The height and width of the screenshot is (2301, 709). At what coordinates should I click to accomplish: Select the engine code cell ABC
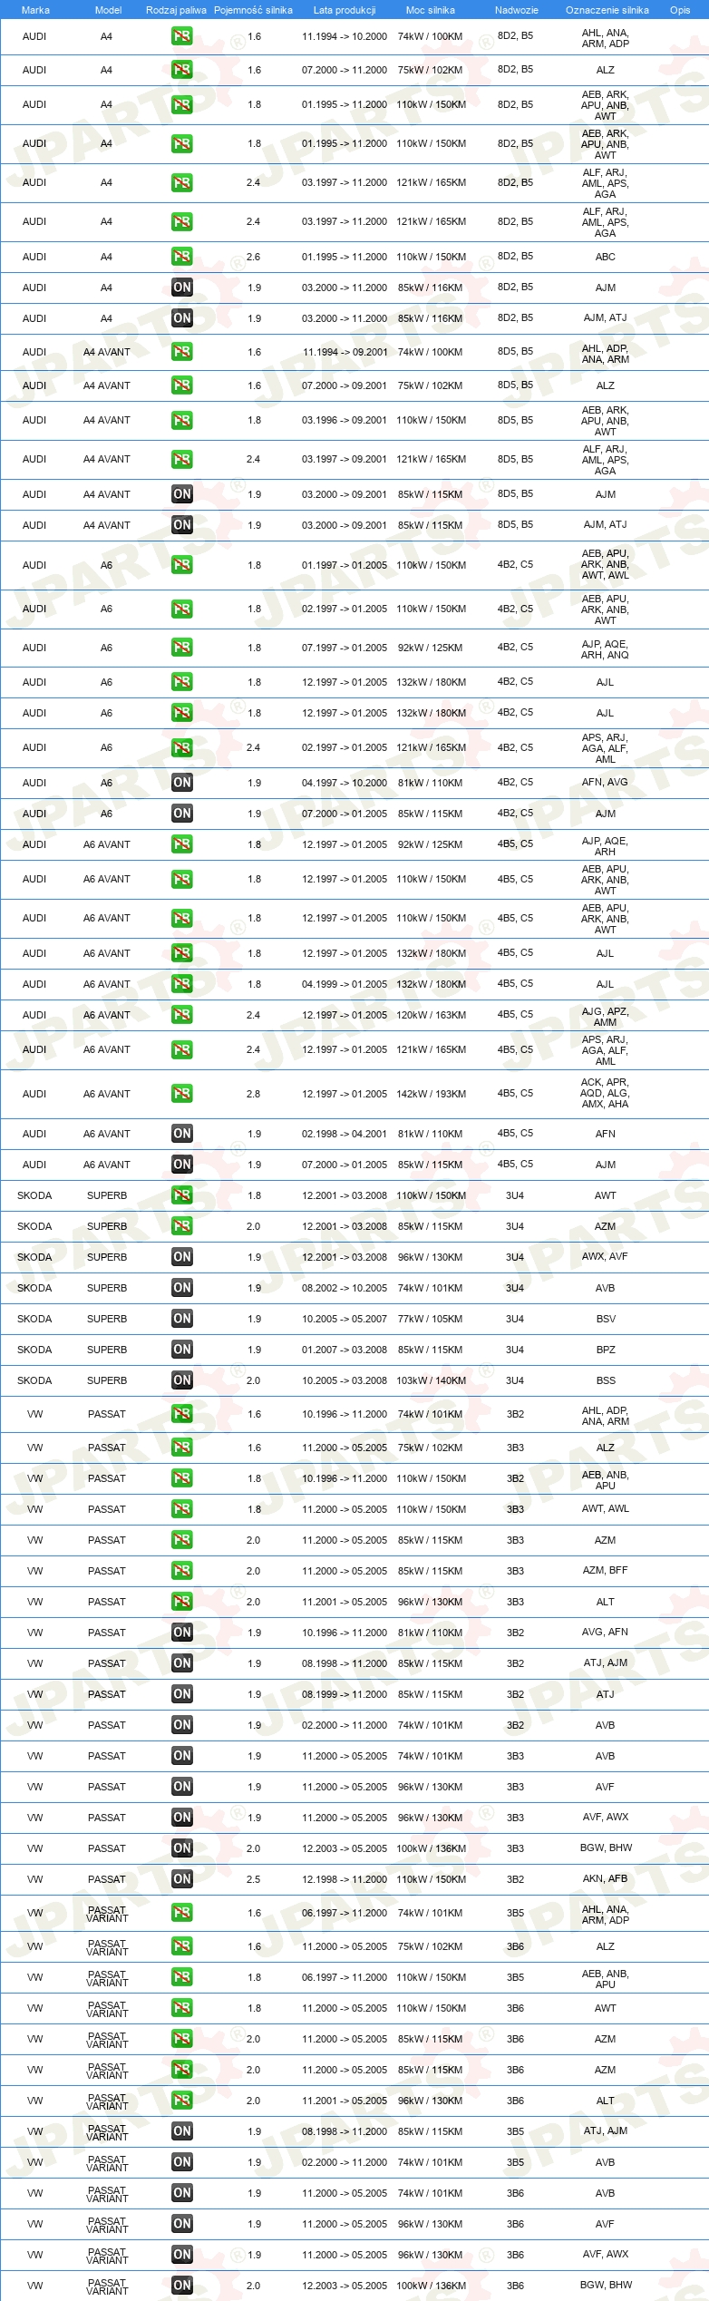coord(606,257)
